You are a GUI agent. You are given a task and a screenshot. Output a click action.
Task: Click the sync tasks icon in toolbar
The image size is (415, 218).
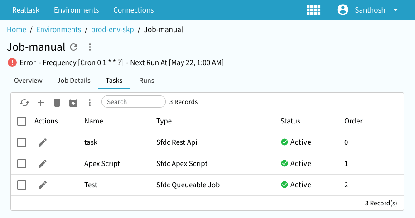24,103
